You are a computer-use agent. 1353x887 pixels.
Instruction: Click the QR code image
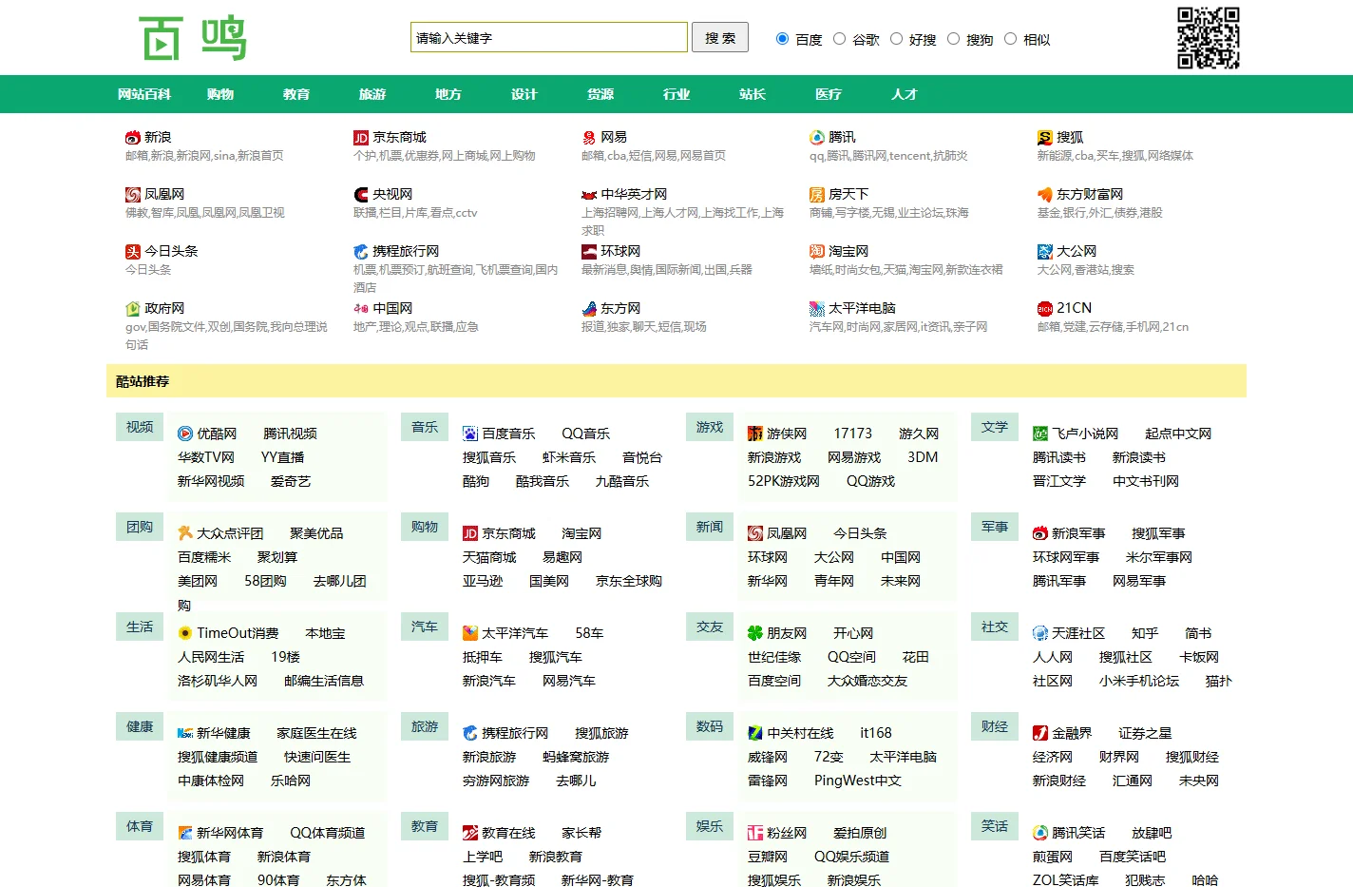(1209, 38)
